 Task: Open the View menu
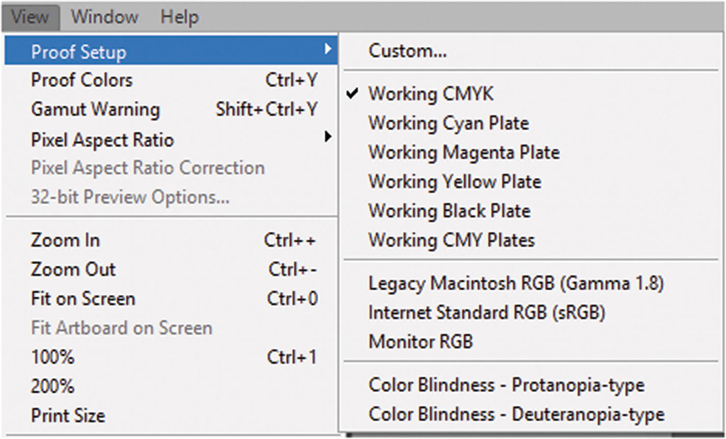[30, 17]
